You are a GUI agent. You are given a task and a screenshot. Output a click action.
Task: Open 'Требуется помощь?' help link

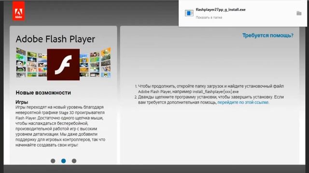(268, 36)
